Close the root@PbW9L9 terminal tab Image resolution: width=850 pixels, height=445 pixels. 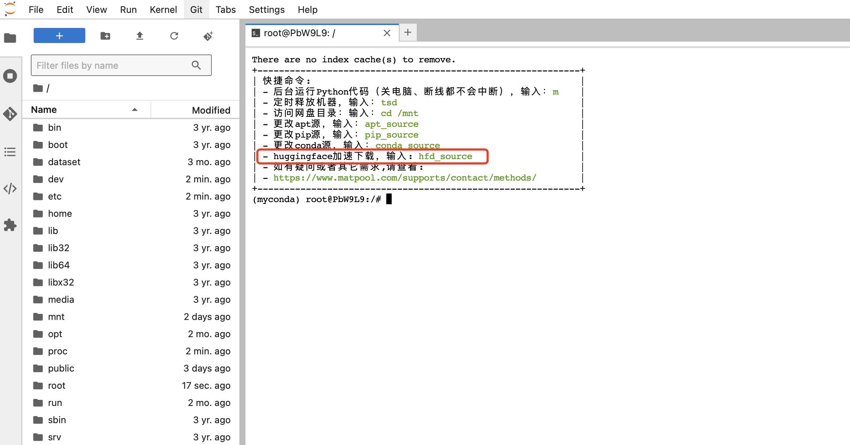click(387, 33)
